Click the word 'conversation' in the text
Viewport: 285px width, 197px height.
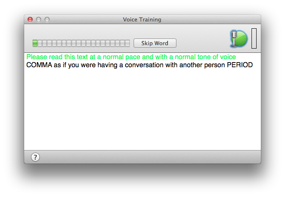point(144,65)
